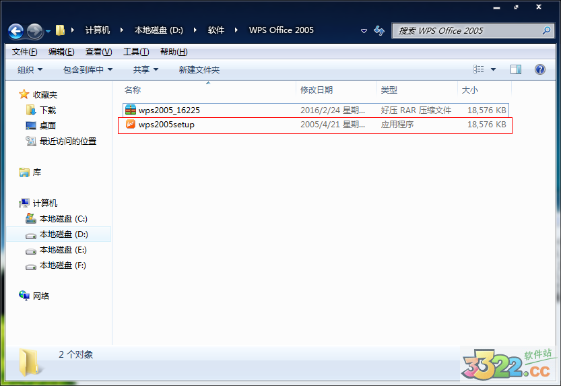Open the 编辑(E) menu
561x386 pixels.
(61, 52)
